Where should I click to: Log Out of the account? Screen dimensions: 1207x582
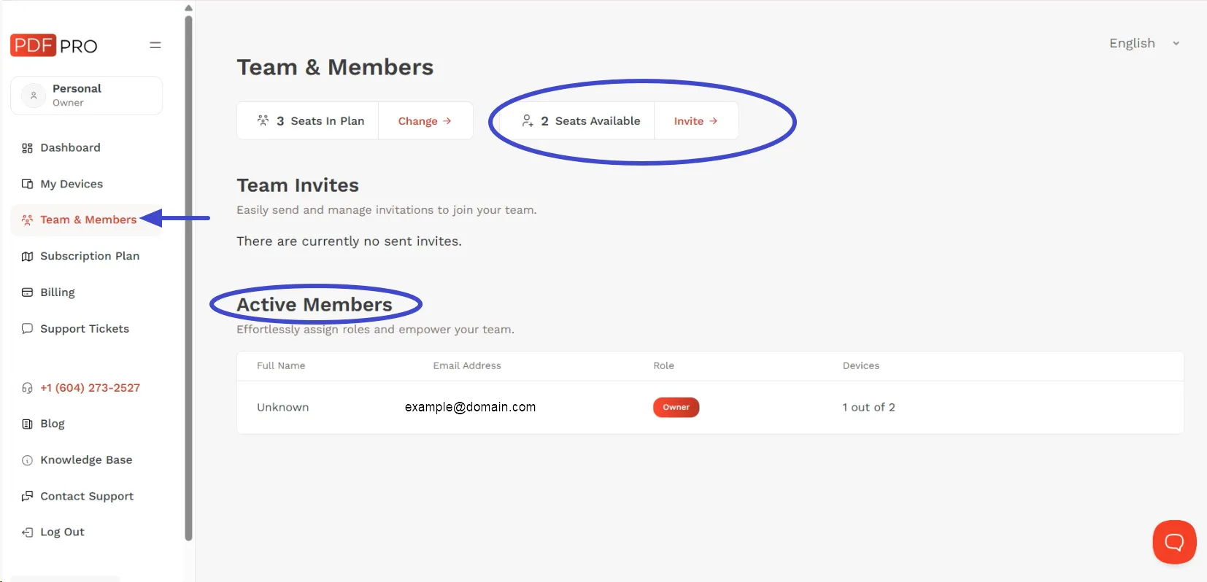pos(62,532)
